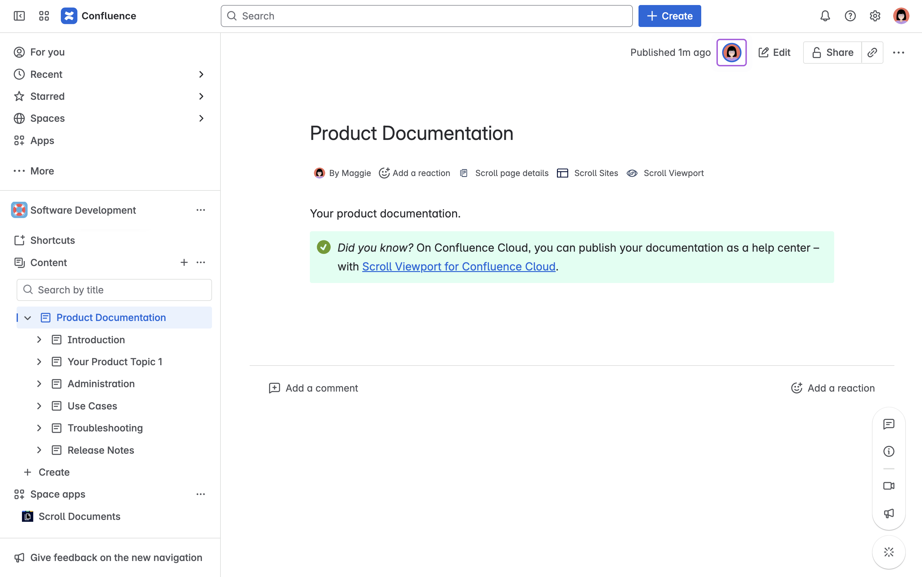Collapse the left sidebar
Screen dimensions: 922x577
(19, 16)
